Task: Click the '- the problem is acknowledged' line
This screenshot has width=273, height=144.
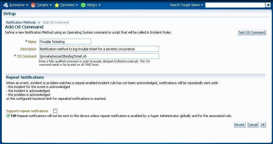Action: point(28,95)
